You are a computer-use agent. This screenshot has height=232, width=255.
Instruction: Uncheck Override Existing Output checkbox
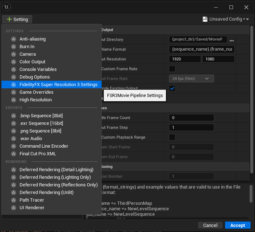tap(172, 88)
